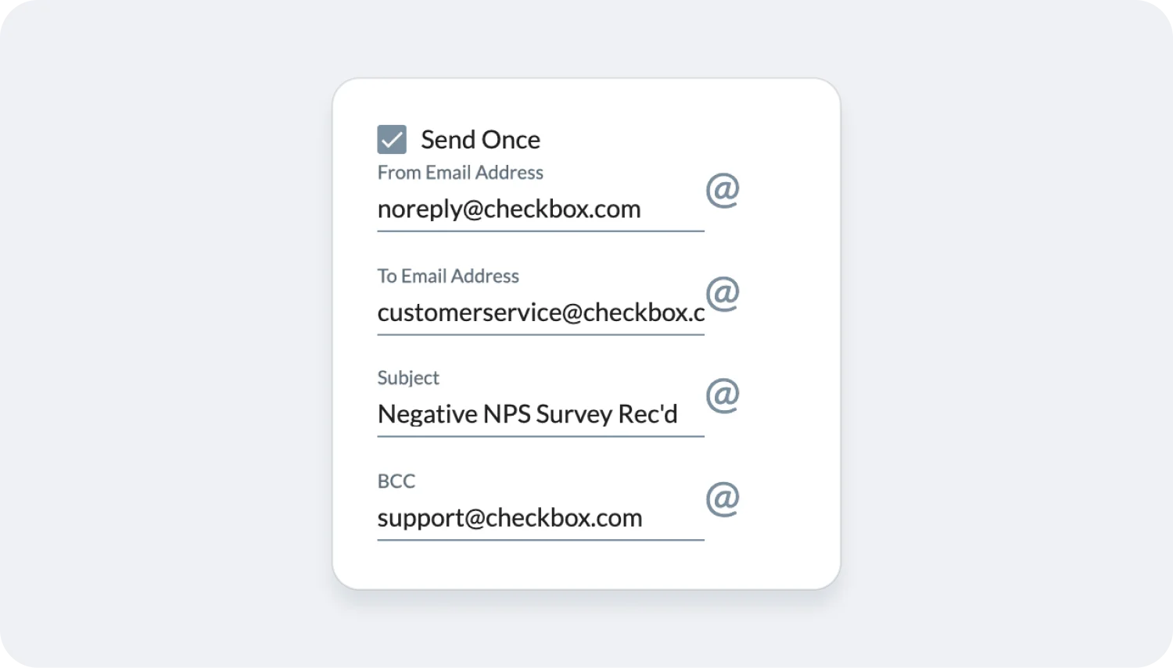Click the BCC label above the field

tap(396, 480)
